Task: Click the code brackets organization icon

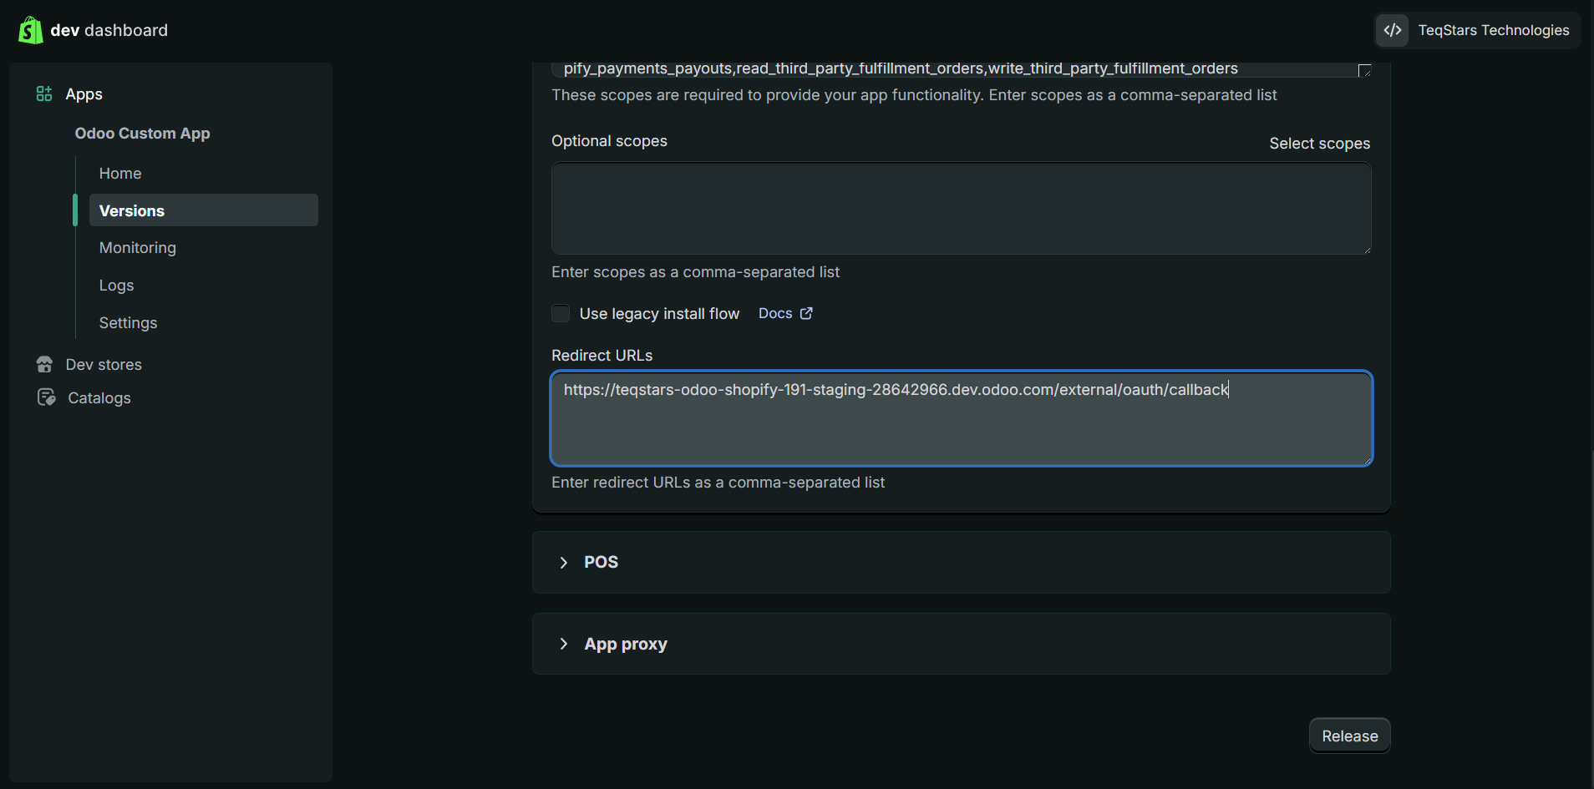Action: tap(1392, 30)
